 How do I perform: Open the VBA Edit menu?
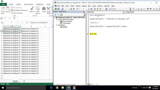(63, 6)
